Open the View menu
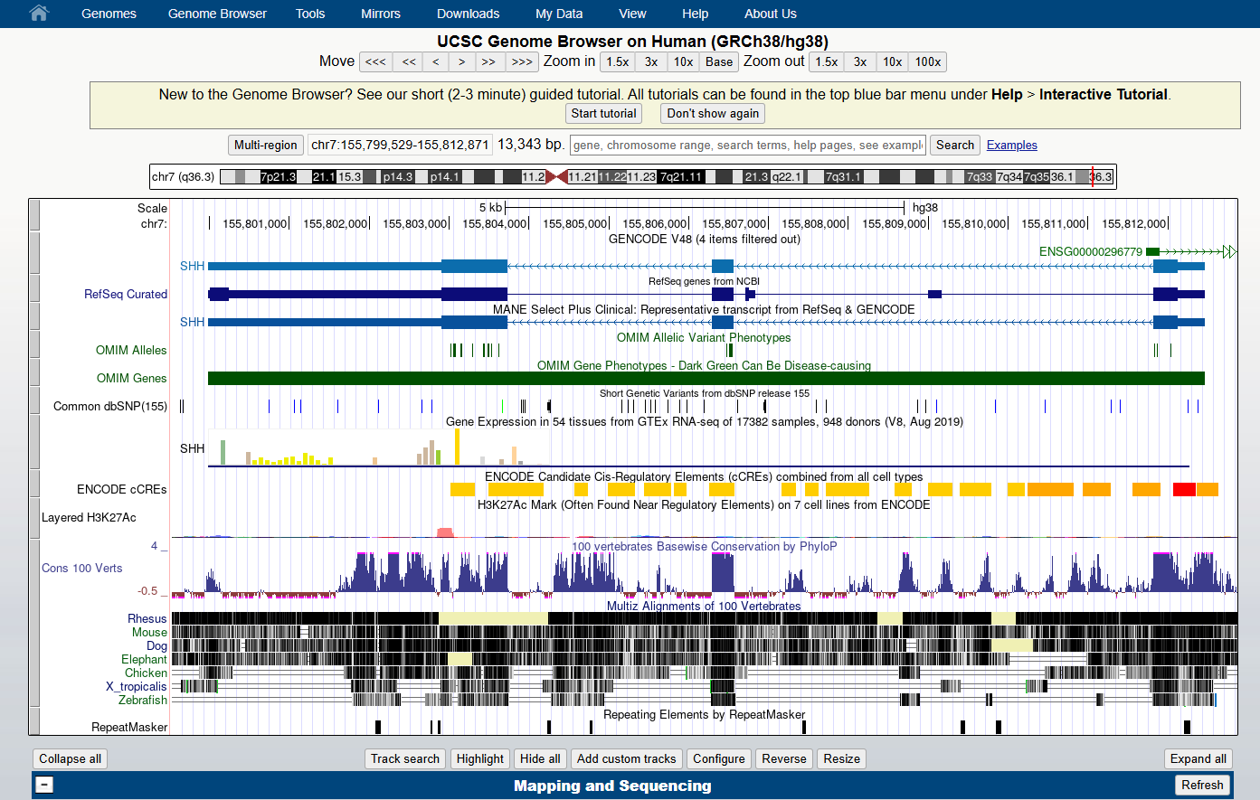Image resolution: width=1260 pixels, height=800 pixels. pos(632,14)
